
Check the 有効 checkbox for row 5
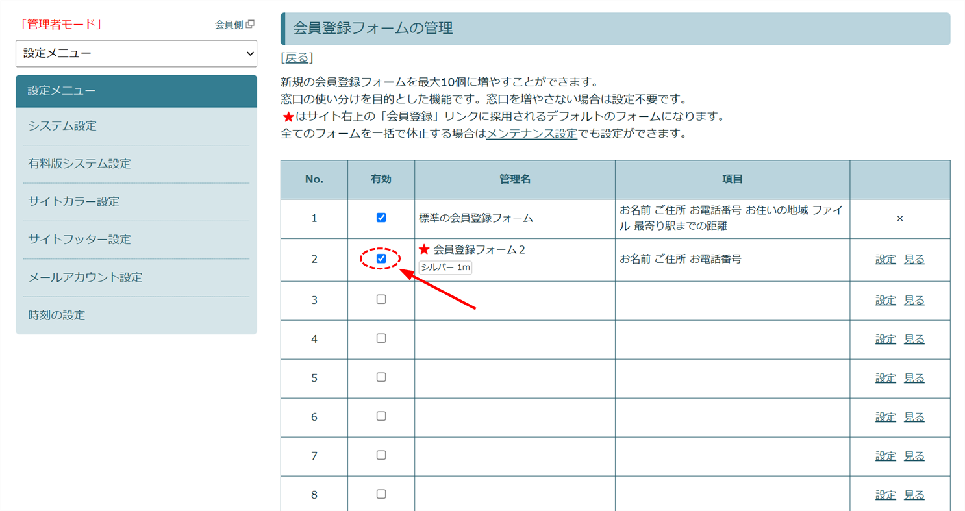[x=381, y=377]
